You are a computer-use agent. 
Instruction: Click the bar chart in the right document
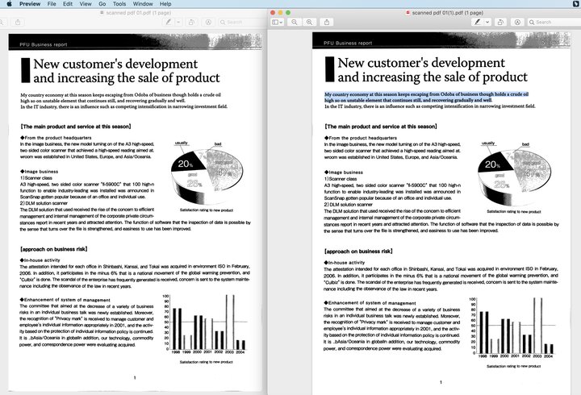[512, 327]
